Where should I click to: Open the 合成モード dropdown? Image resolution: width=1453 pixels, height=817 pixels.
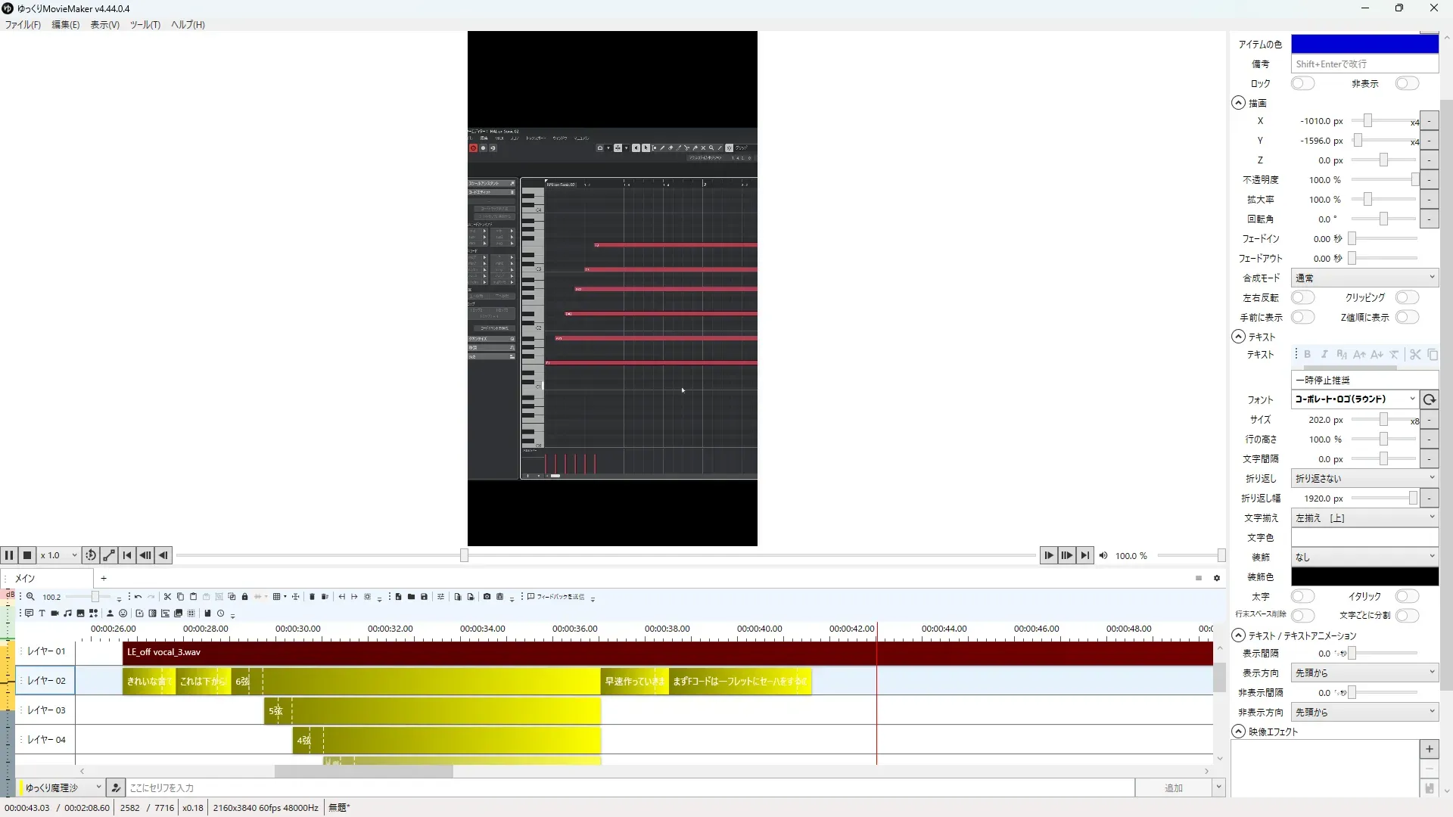point(1364,278)
